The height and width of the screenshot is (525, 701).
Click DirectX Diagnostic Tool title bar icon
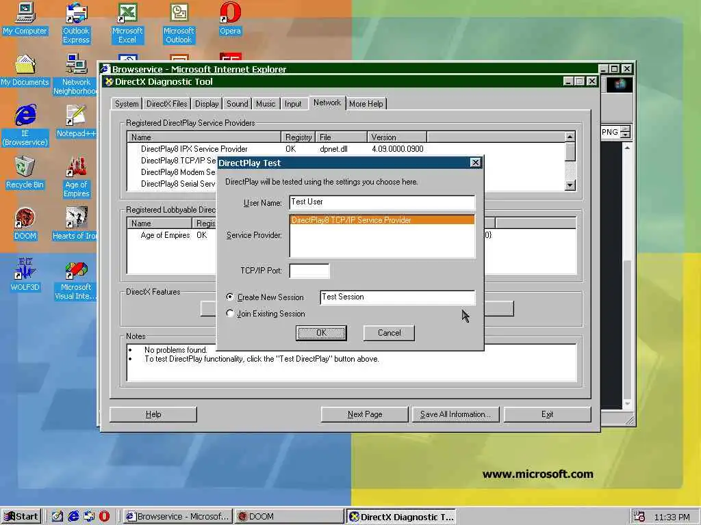pyautogui.click(x=109, y=82)
